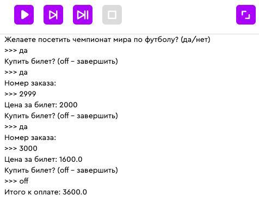Click 'Номер заказа:' prompt preceding the 2999 entry
Image resolution: width=259 pixels, height=201 pixels.
coord(30,83)
